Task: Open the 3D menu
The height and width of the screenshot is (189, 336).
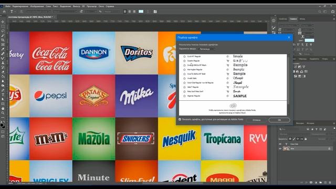Action: pyautogui.click(x=83, y=6)
